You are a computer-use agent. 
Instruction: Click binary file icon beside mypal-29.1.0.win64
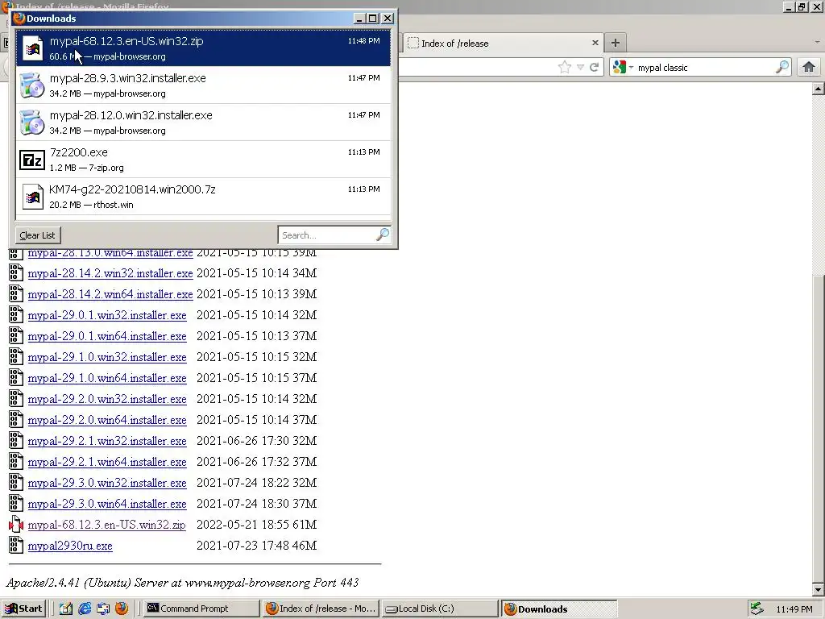(x=16, y=377)
